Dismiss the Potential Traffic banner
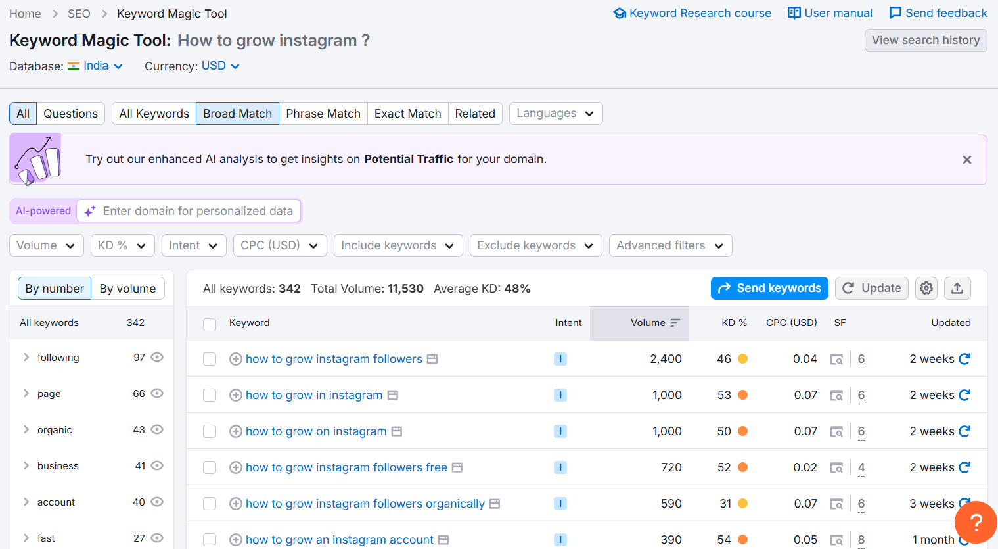The height and width of the screenshot is (549, 998). pyautogui.click(x=966, y=160)
